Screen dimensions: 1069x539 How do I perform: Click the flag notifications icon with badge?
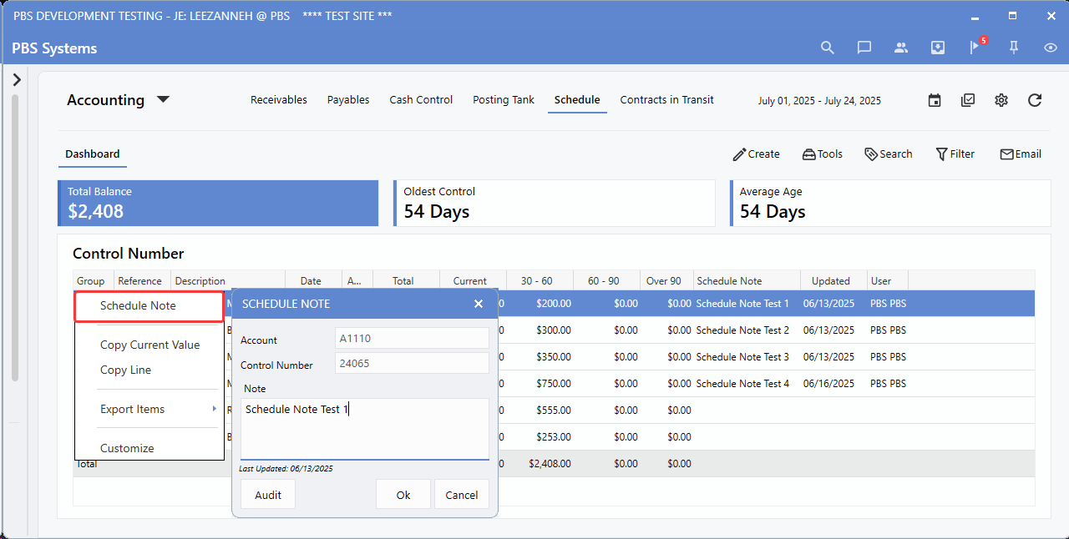[x=975, y=48]
